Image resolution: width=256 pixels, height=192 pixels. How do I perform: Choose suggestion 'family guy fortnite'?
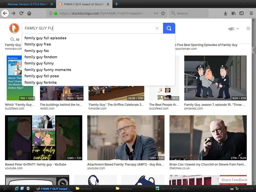(98, 82)
